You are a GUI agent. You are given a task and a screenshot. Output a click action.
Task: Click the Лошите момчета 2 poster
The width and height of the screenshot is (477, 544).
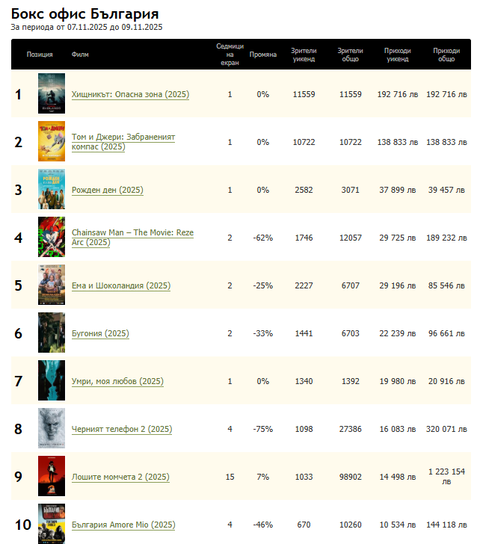click(x=51, y=477)
